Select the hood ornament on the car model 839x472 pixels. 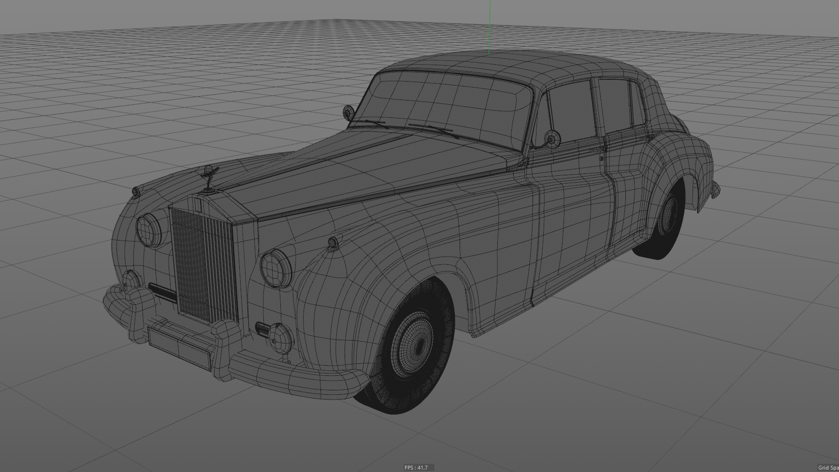(209, 179)
